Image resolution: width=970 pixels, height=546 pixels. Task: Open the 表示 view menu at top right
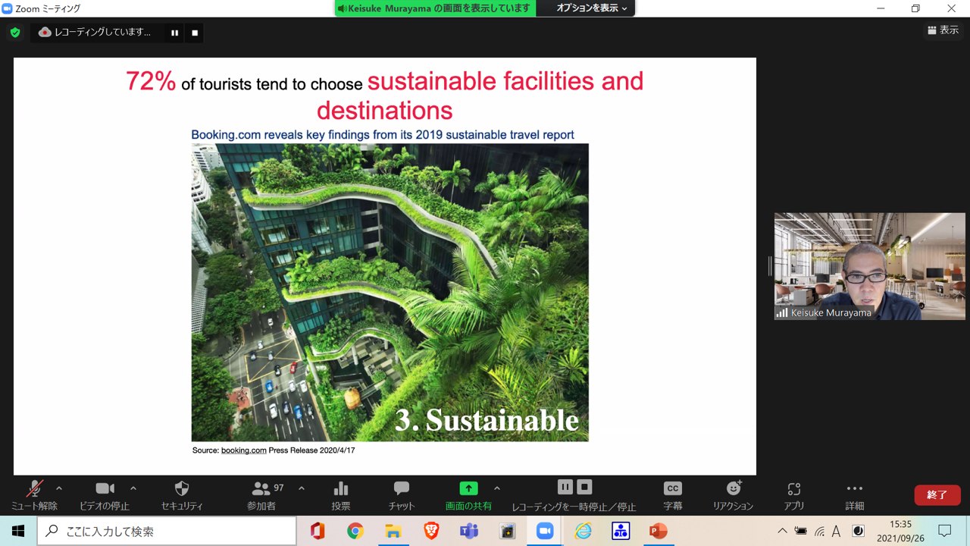tap(943, 30)
